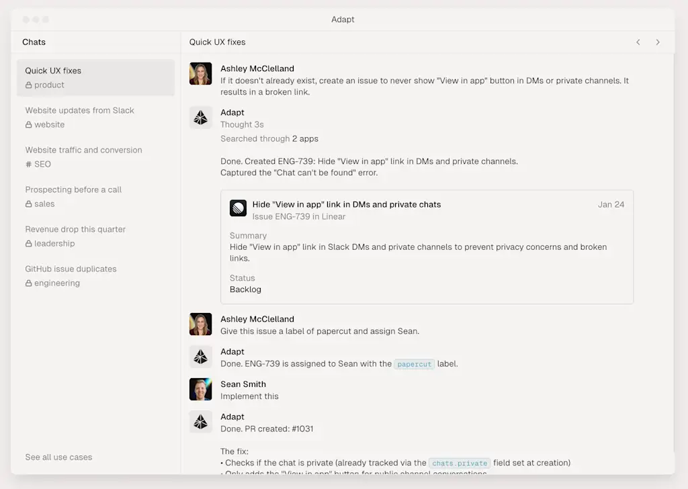Viewport: 688px width, 489px height.
Task: Go to next use case arrow
Action: point(658,42)
